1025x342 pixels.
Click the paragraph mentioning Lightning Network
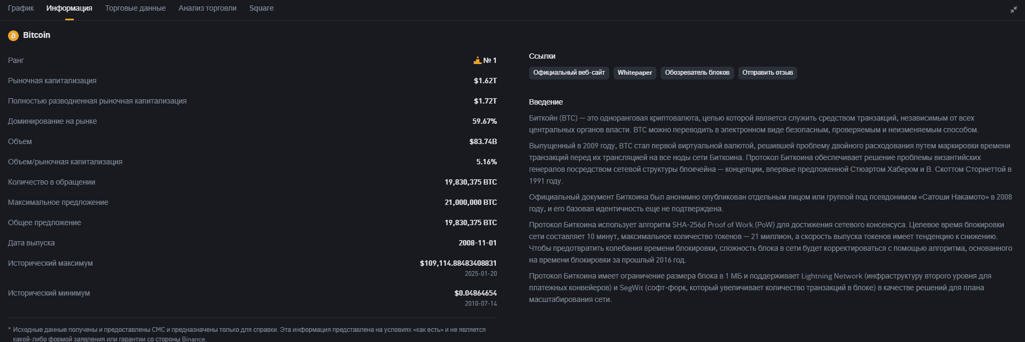(x=760, y=288)
